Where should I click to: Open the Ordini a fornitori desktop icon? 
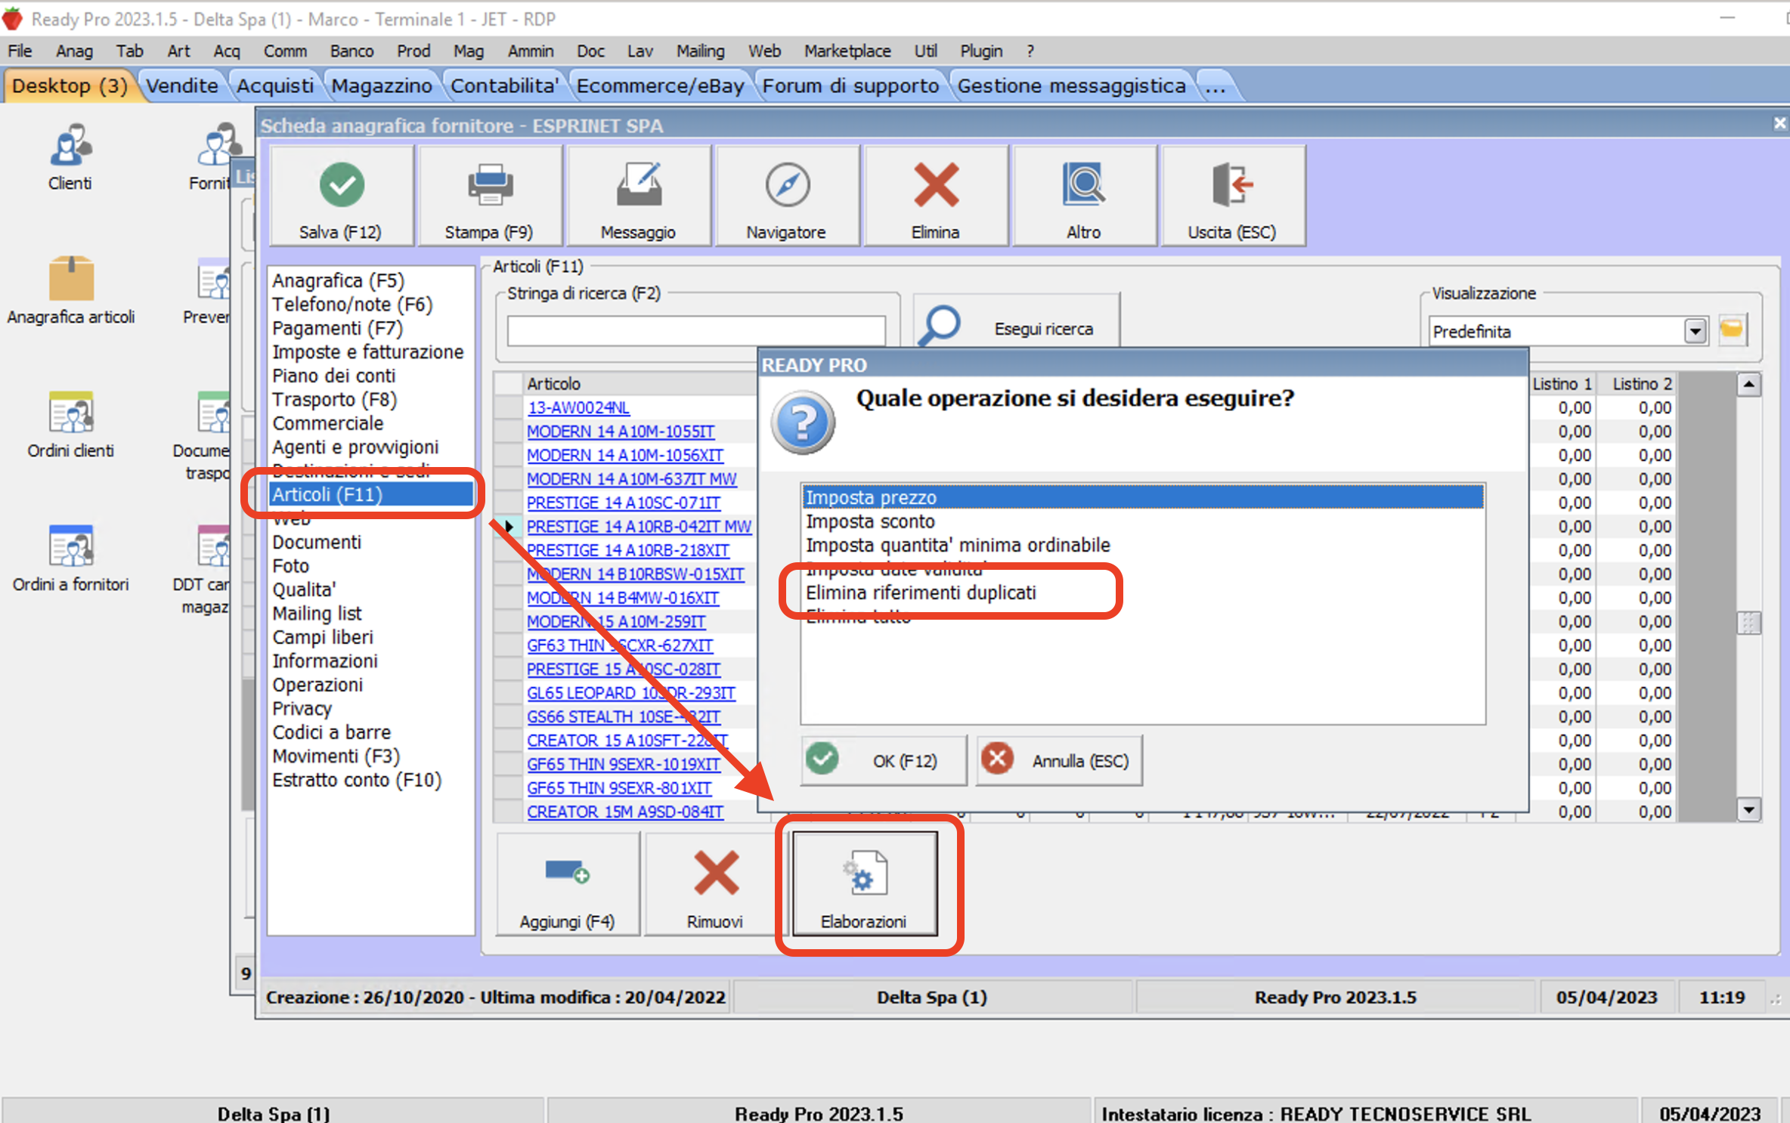[70, 558]
